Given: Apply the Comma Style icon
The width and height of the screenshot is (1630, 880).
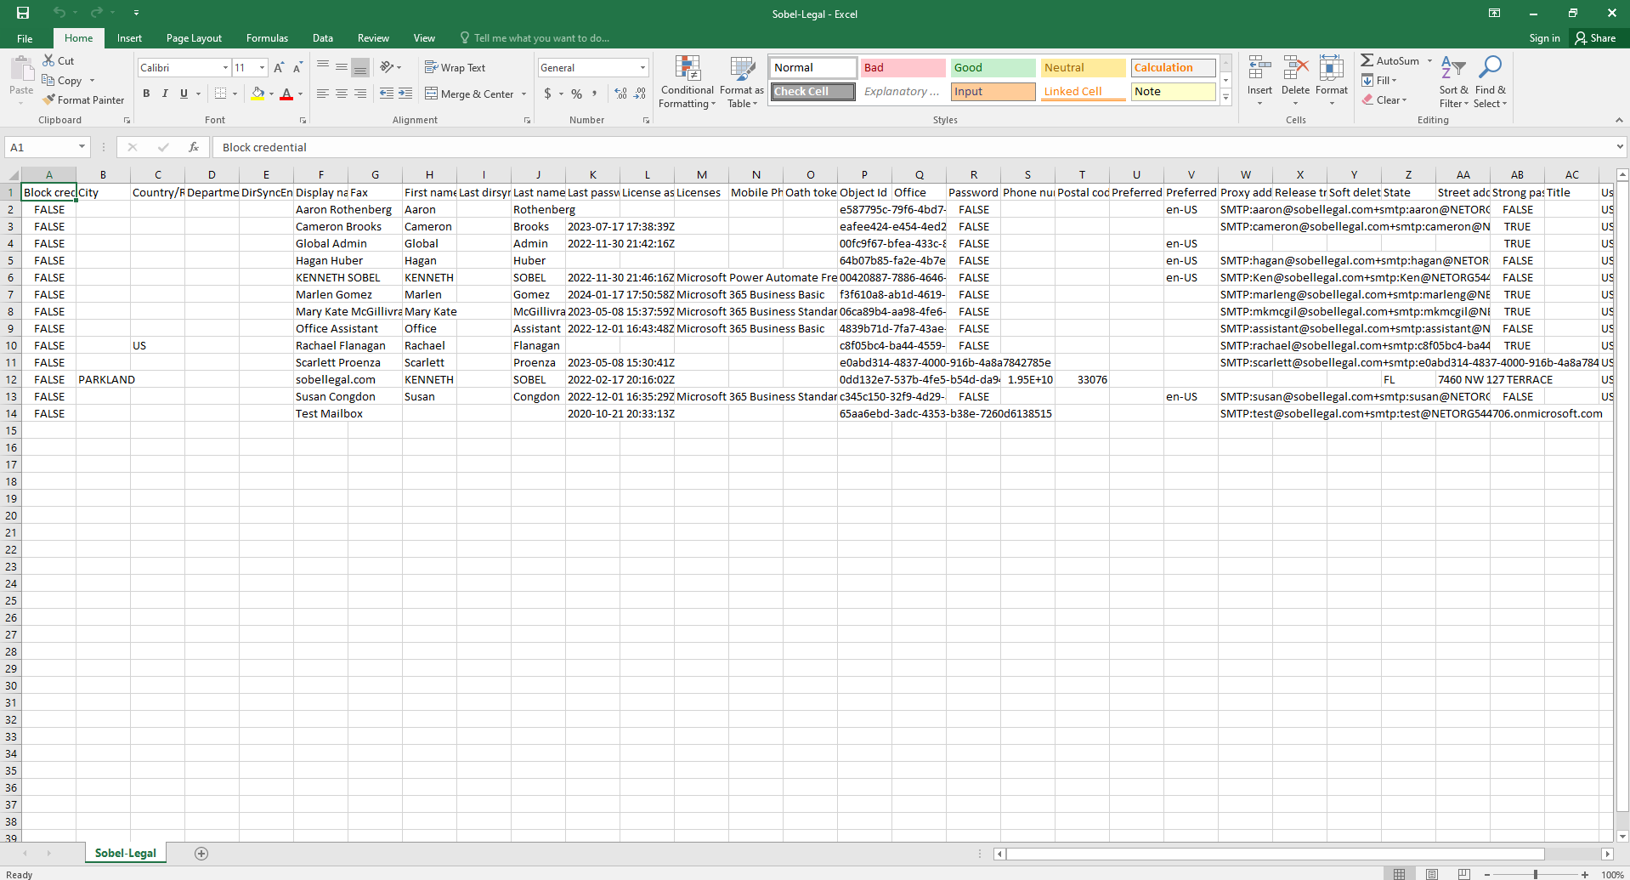Looking at the screenshot, I should 595,94.
